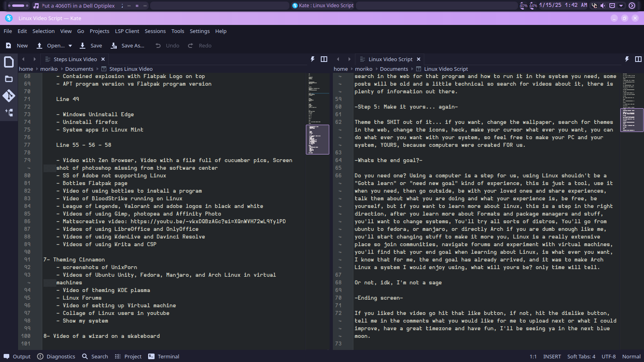The image size is (644, 362).
Task: Show the Output panel
Action: tap(17, 356)
